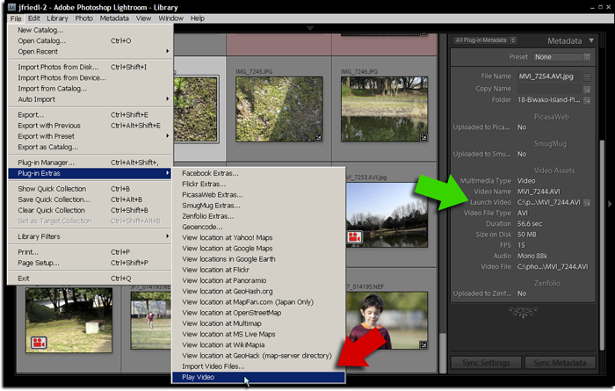Click the Folder field action icon
Viewport: 615px width, 391px height.
[587, 100]
